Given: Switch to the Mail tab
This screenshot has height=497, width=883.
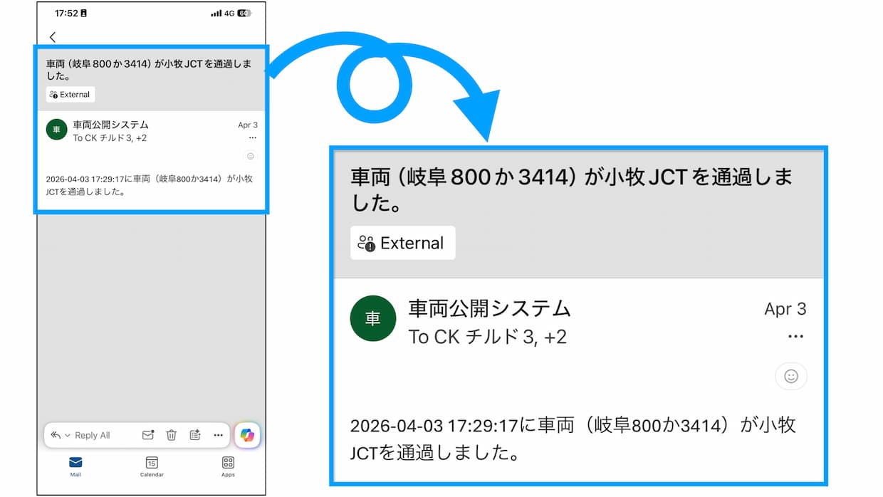Looking at the screenshot, I should tap(75, 466).
